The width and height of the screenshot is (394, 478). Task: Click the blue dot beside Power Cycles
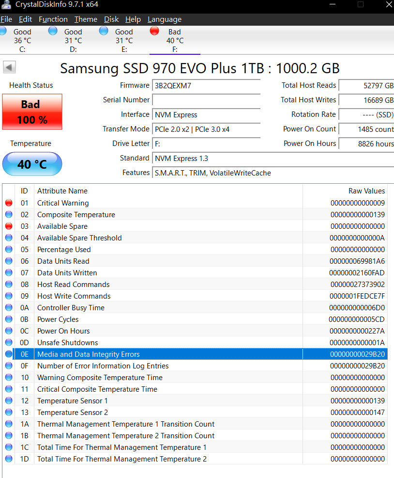click(x=9, y=319)
